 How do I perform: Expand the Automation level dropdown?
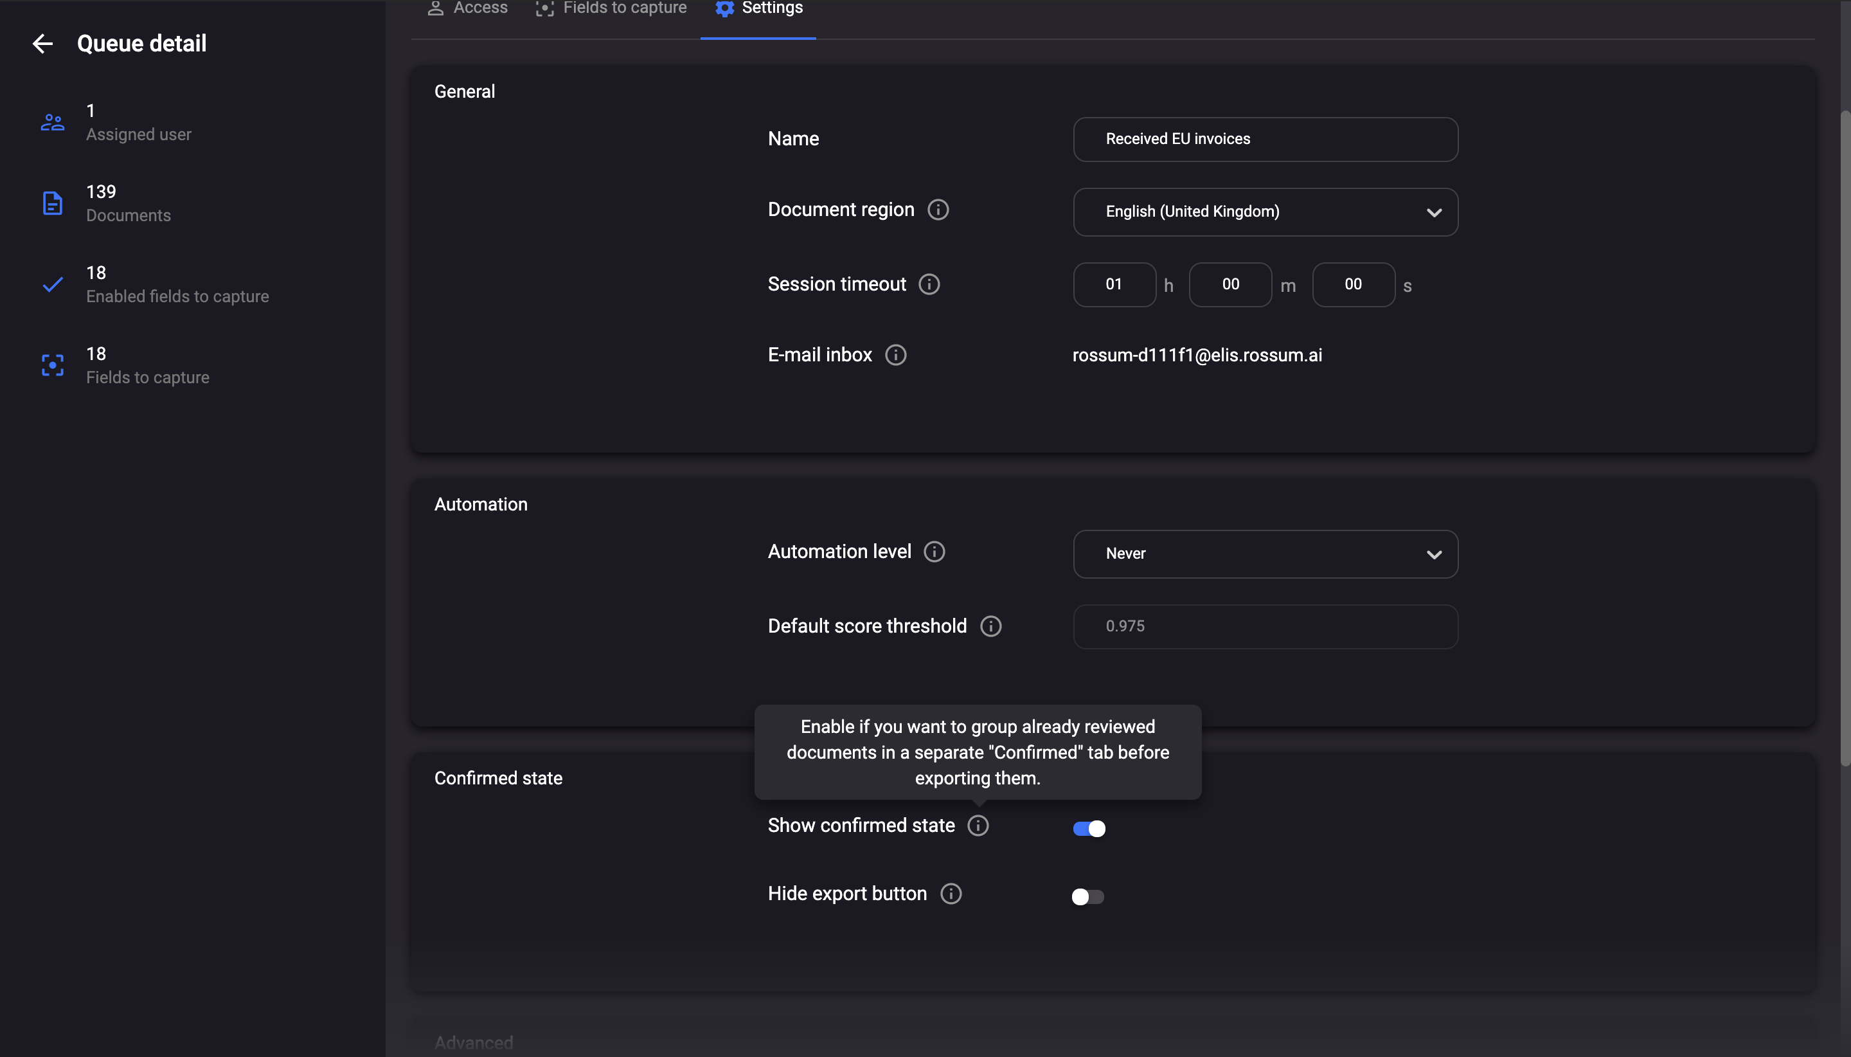click(x=1265, y=554)
